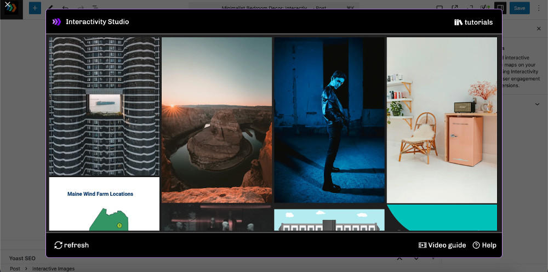Open the Yoast SEO icon in the editor toolbar
The image size is (548, 272).
485,7
